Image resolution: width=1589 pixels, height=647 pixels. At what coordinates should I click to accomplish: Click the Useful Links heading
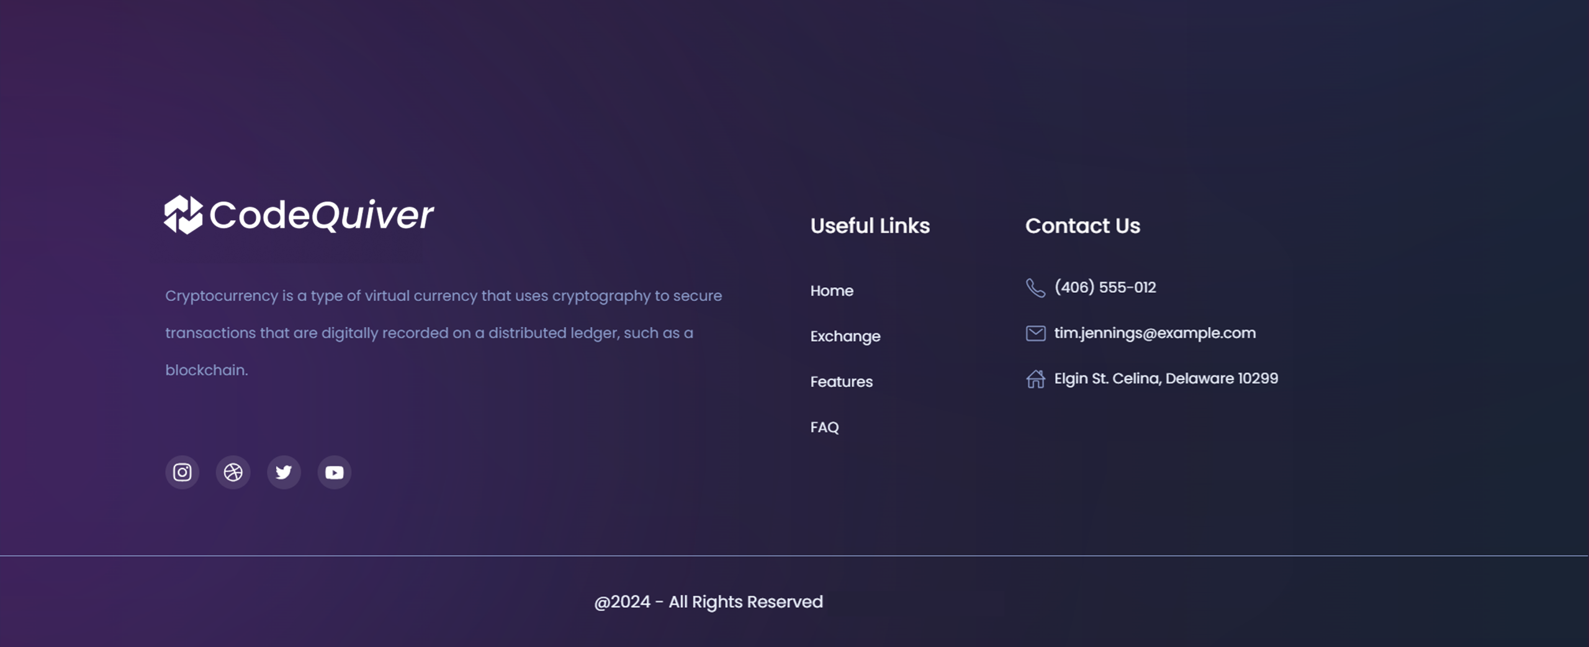click(870, 226)
